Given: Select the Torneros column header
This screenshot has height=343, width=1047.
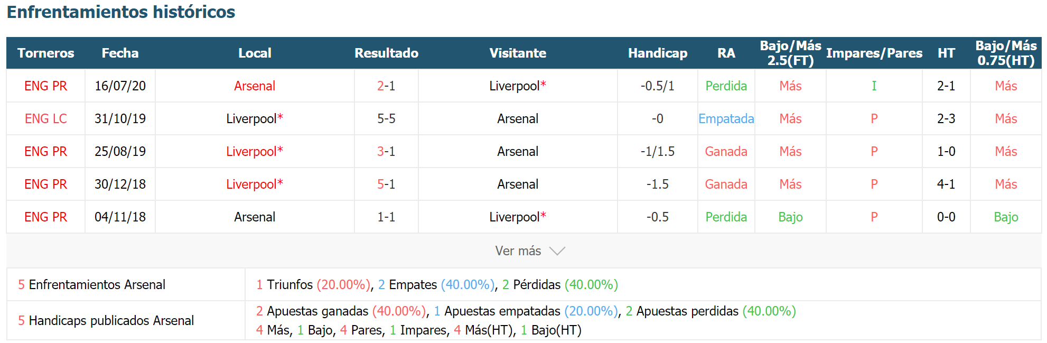Looking at the screenshot, I should click(46, 53).
